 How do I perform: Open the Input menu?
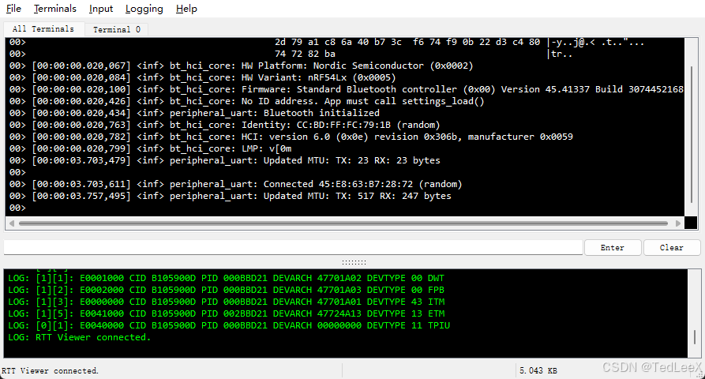pos(101,9)
